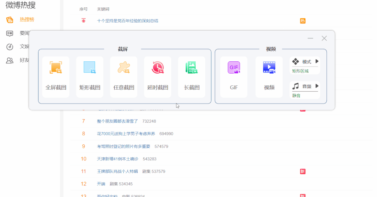
Task: Open topic 天津新增41例本土确诊
Action: tap(117, 159)
